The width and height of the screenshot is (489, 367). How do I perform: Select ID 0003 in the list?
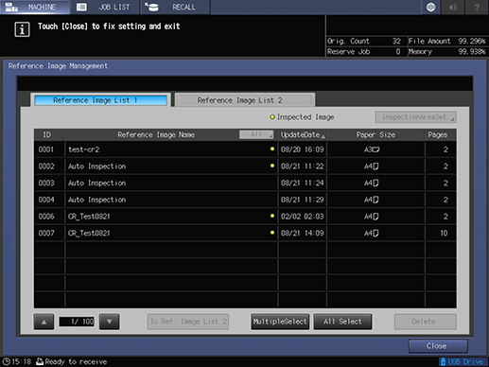[245, 183]
